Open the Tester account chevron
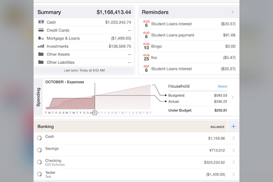The width and height of the screenshot is (273, 182). click(x=233, y=174)
